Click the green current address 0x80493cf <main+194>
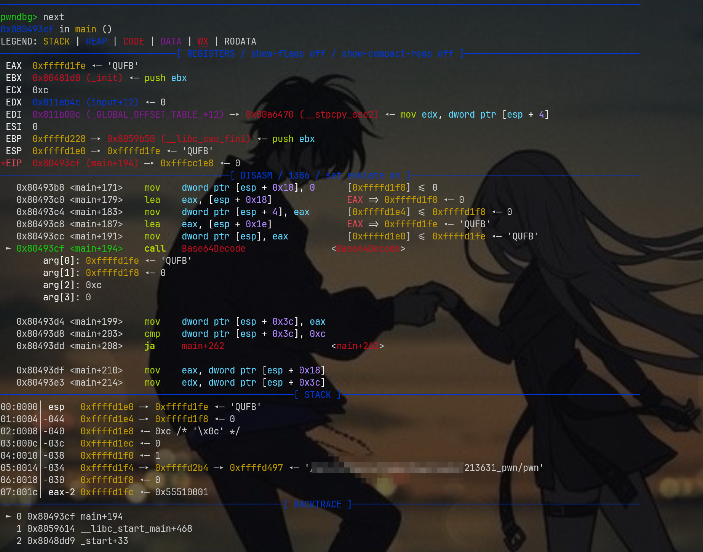This screenshot has width=703, height=552. coord(70,249)
